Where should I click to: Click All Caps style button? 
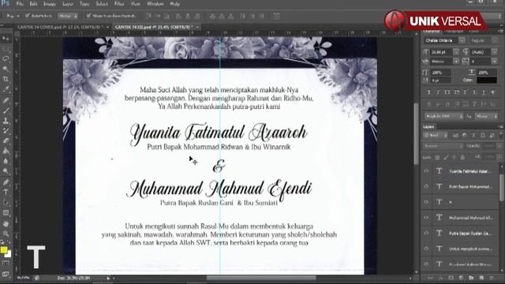[447, 92]
